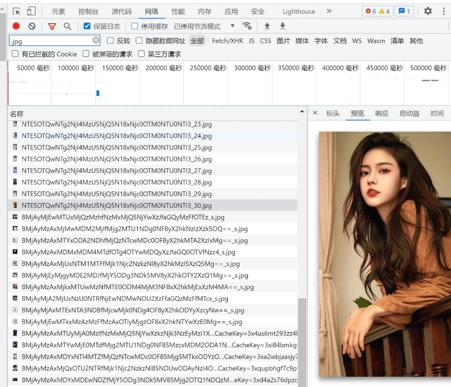The height and width of the screenshot is (387, 451).
Task: Click the red record network log button
Action: pyautogui.click(x=16, y=26)
